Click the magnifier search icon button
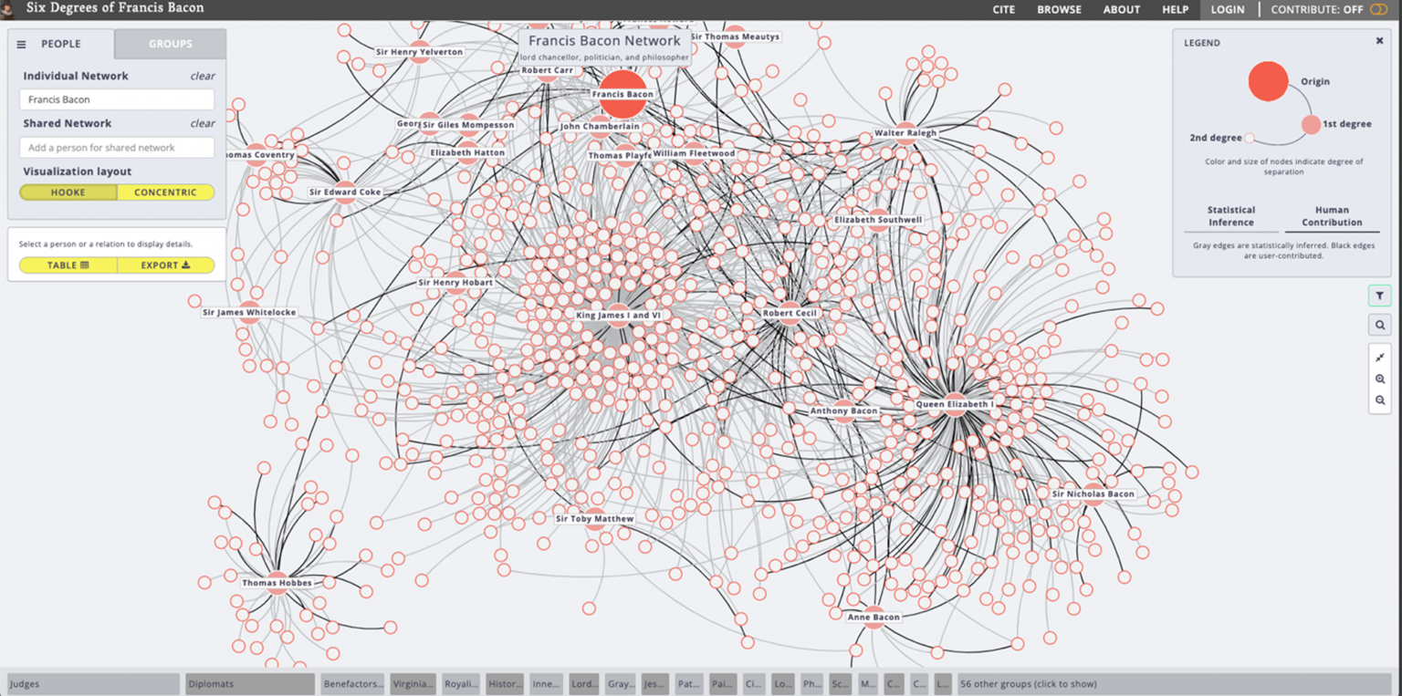1402x696 pixels. tap(1379, 325)
